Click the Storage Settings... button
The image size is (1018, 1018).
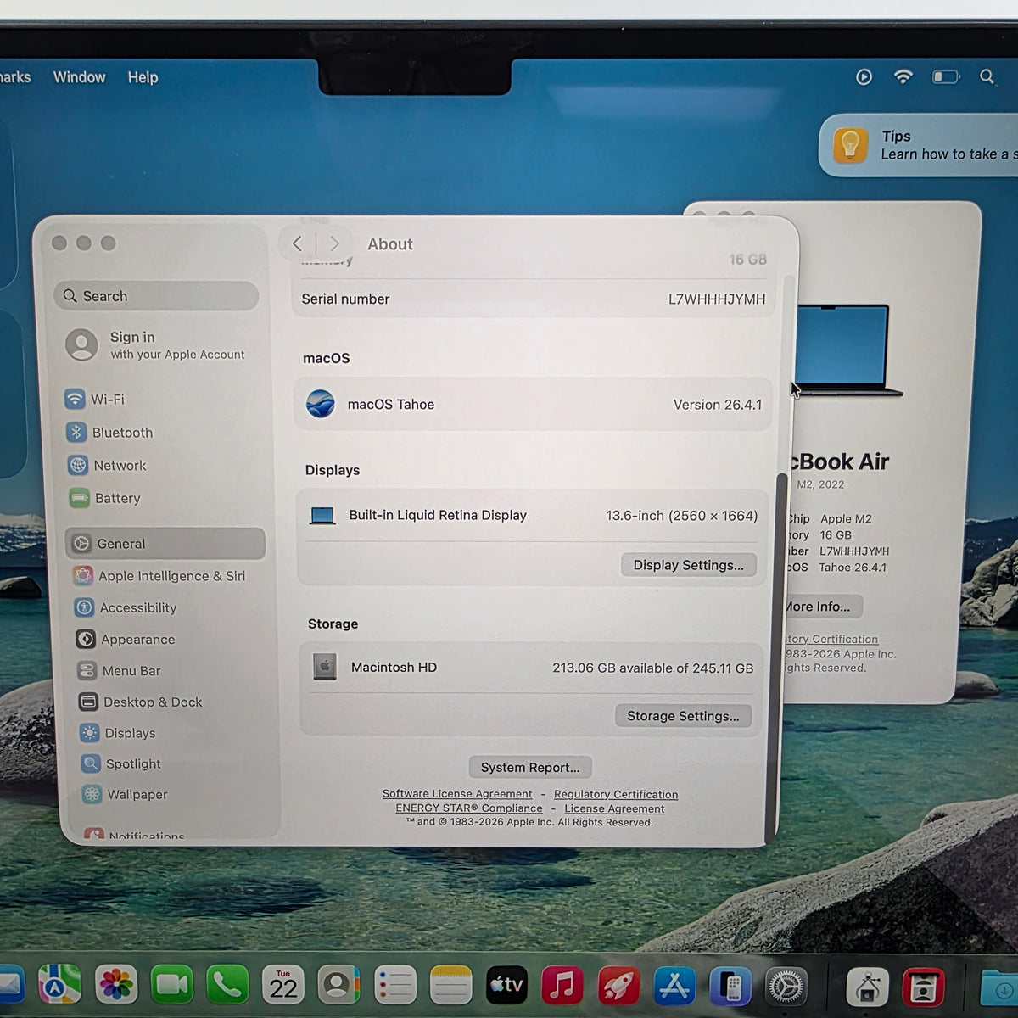pos(683,716)
